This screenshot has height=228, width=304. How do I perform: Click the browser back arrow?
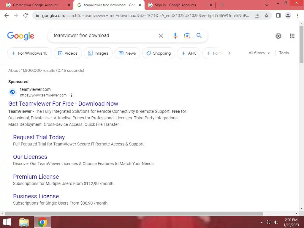(7, 15)
